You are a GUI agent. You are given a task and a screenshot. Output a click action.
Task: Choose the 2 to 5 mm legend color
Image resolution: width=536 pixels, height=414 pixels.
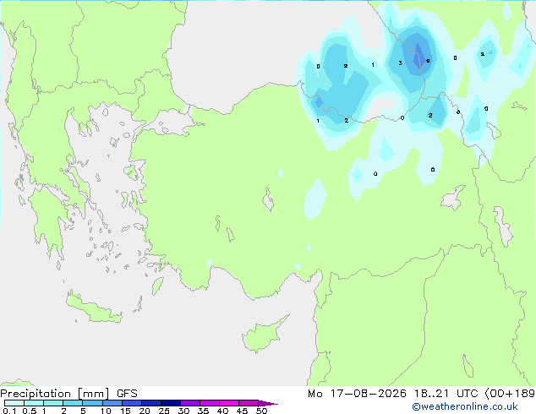click(x=73, y=403)
